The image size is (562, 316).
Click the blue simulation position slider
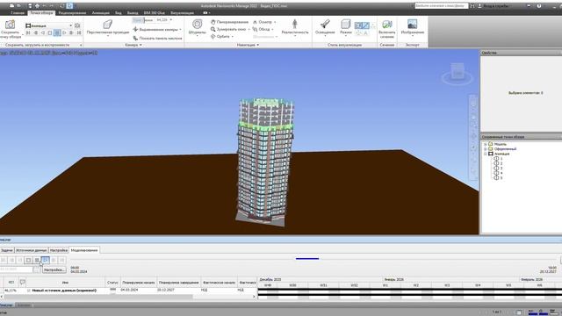pyautogui.click(x=307, y=258)
